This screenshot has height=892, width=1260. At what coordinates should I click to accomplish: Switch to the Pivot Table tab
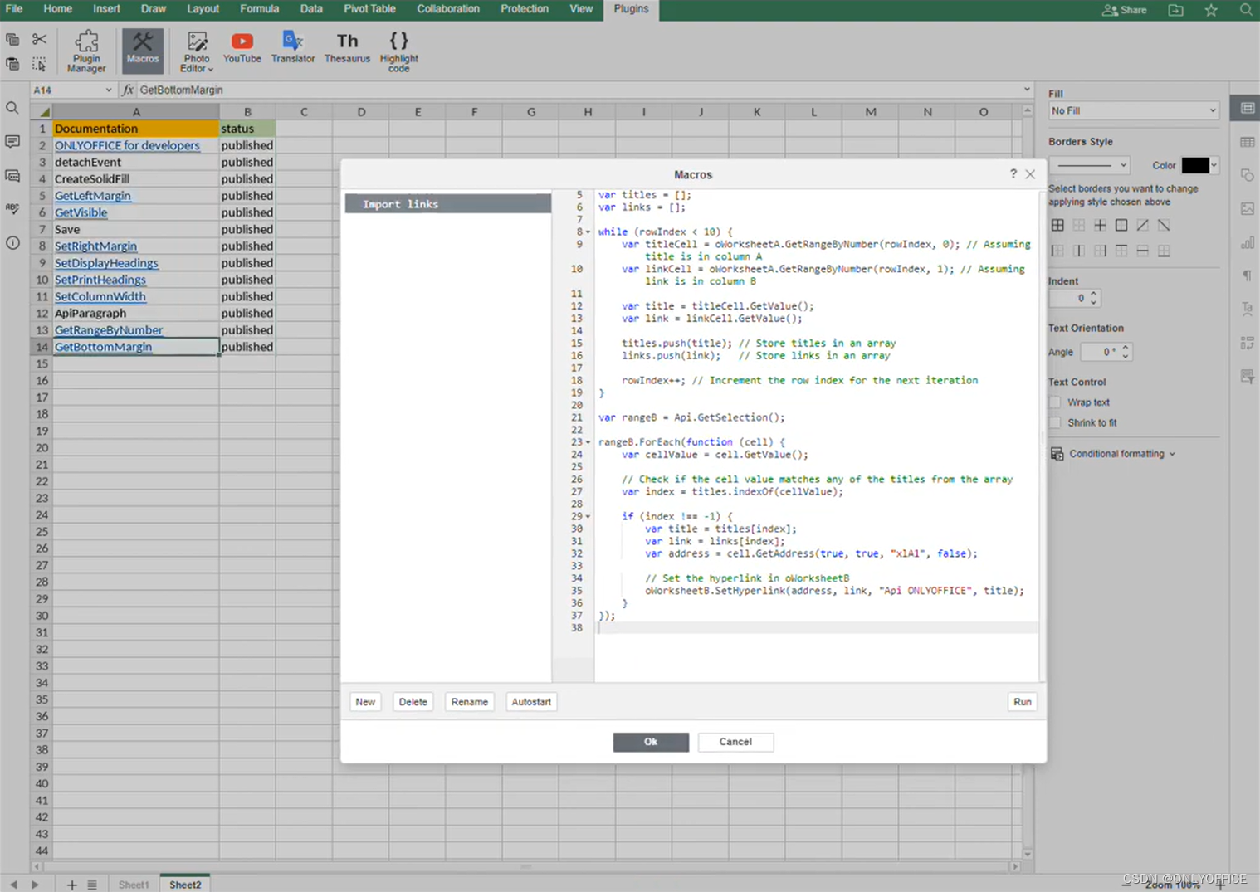pos(369,9)
